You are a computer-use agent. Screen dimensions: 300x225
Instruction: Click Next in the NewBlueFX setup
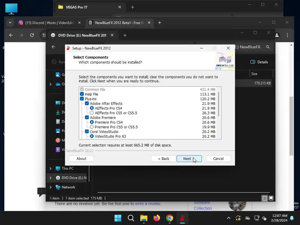[189, 158]
